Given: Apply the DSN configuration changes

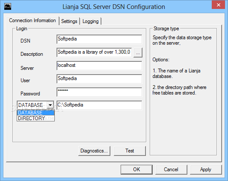Looking at the screenshot, I should pos(206,170).
